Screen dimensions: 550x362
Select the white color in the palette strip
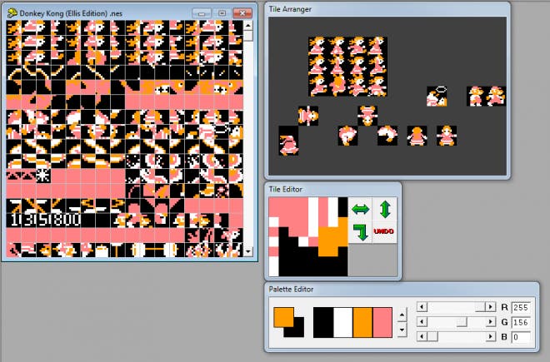tap(343, 322)
